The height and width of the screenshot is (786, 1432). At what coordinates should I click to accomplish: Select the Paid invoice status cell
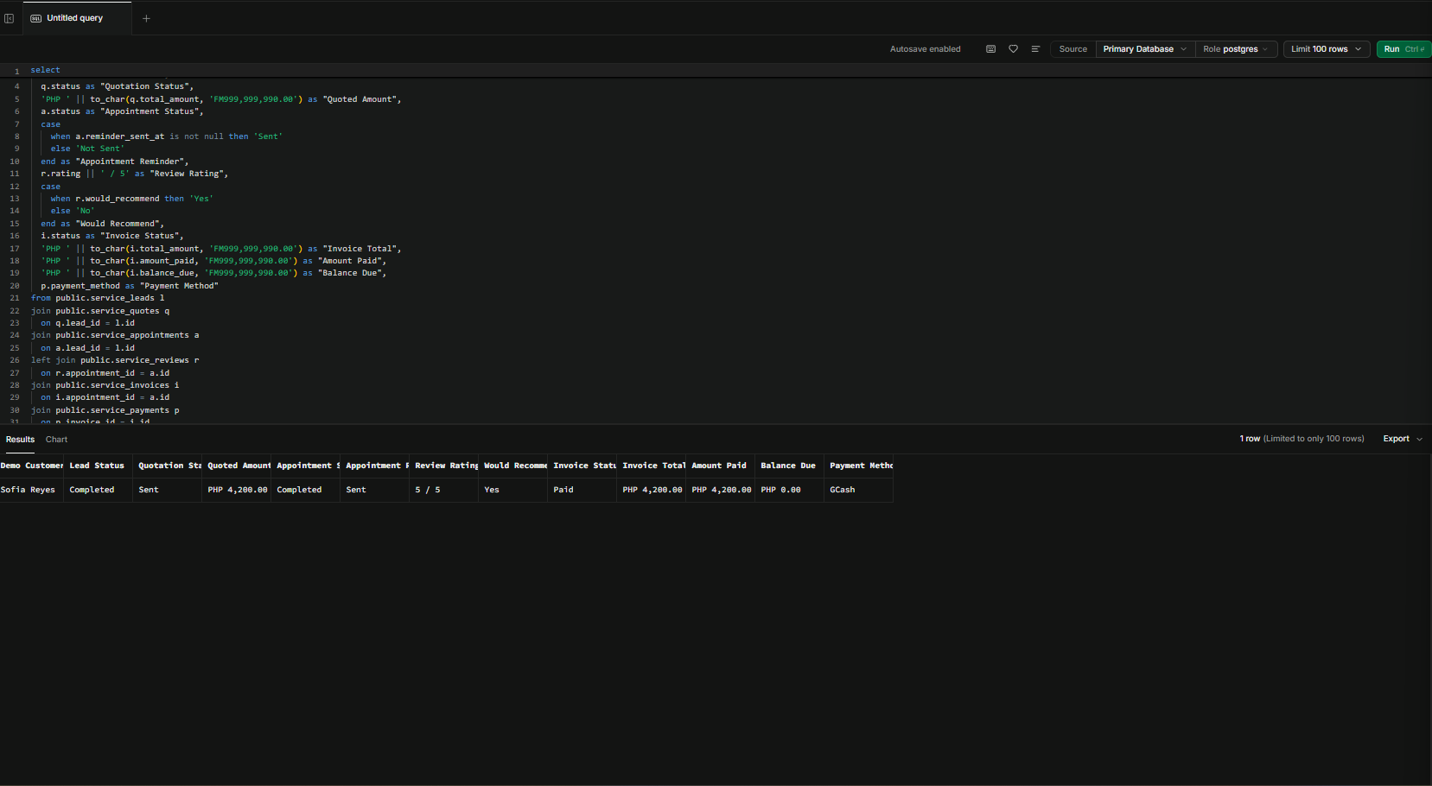pos(582,490)
